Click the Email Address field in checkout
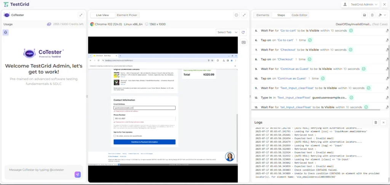The height and width of the screenshot is (185, 390). click(144, 108)
